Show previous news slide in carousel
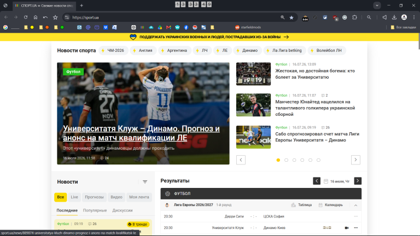This screenshot has height=236, width=420. (241, 160)
